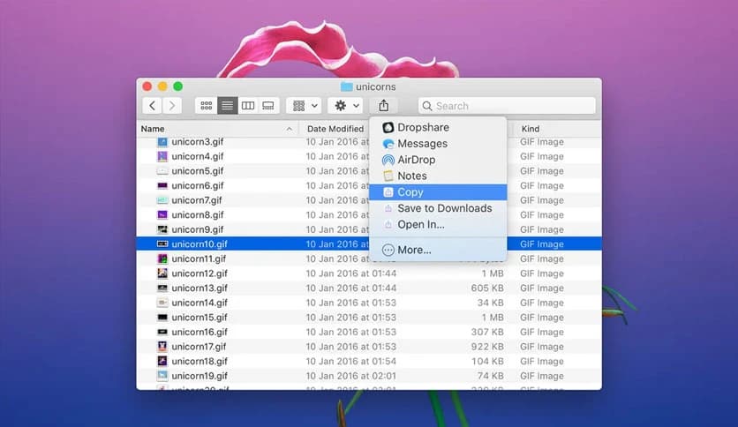The width and height of the screenshot is (738, 427).
Task: Switch to icon view in toolbar
Action: tap(207, 106)
